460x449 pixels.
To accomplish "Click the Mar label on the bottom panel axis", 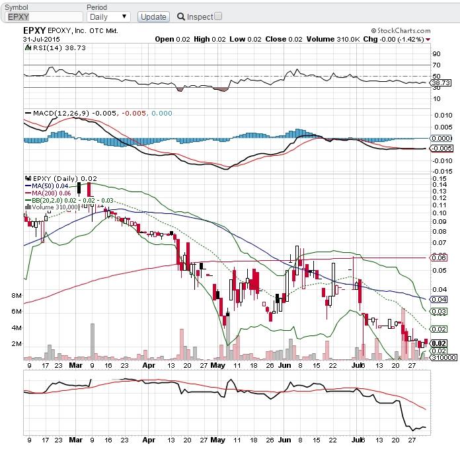I will pyautogui.click(x=75, y=440).
